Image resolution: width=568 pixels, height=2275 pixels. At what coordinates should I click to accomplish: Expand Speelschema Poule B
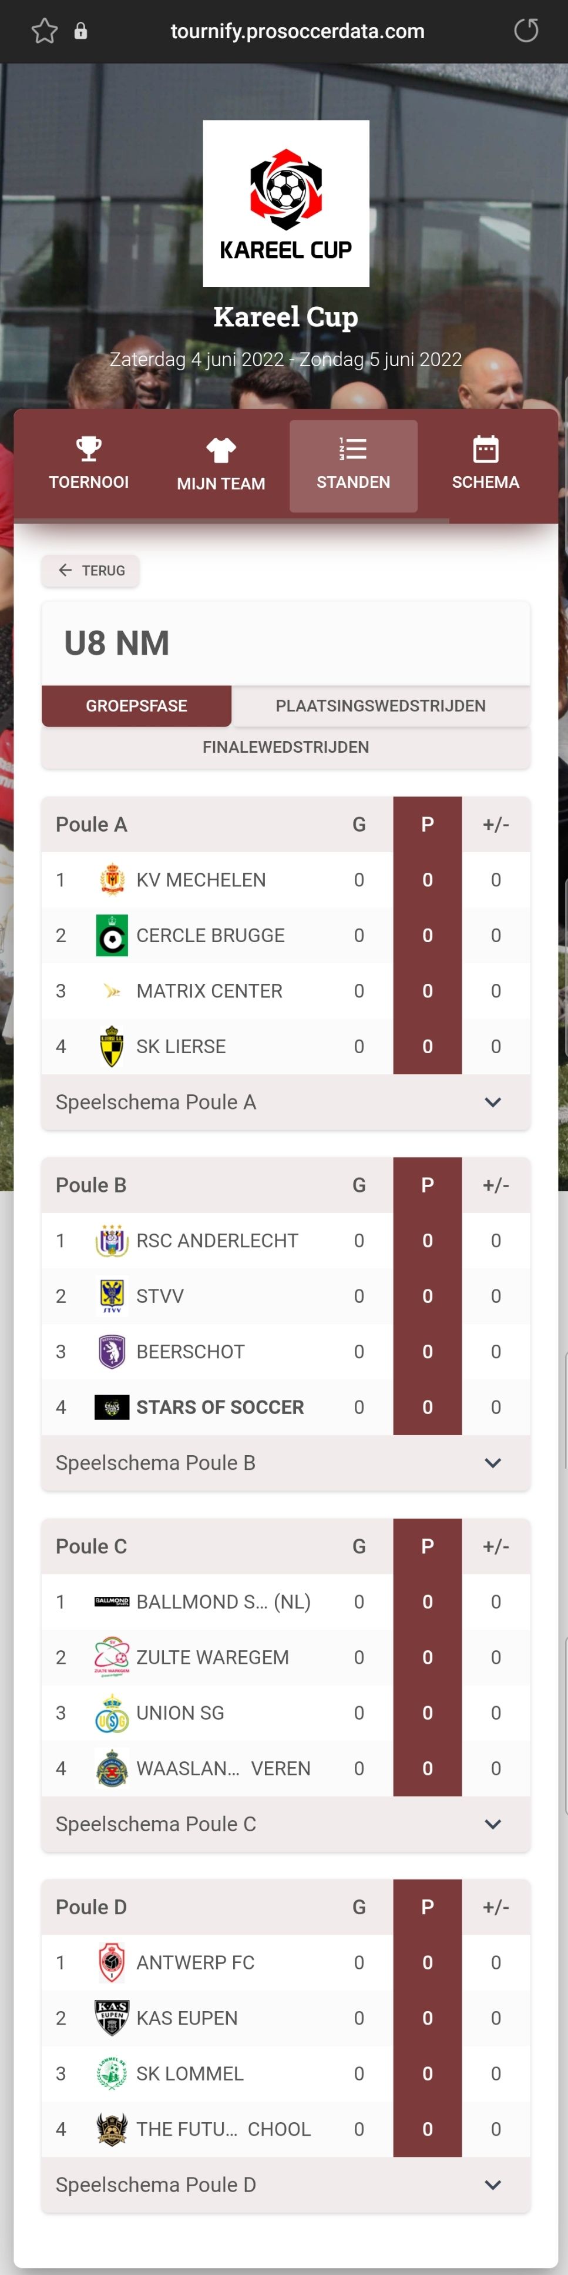pos(493,1462)
